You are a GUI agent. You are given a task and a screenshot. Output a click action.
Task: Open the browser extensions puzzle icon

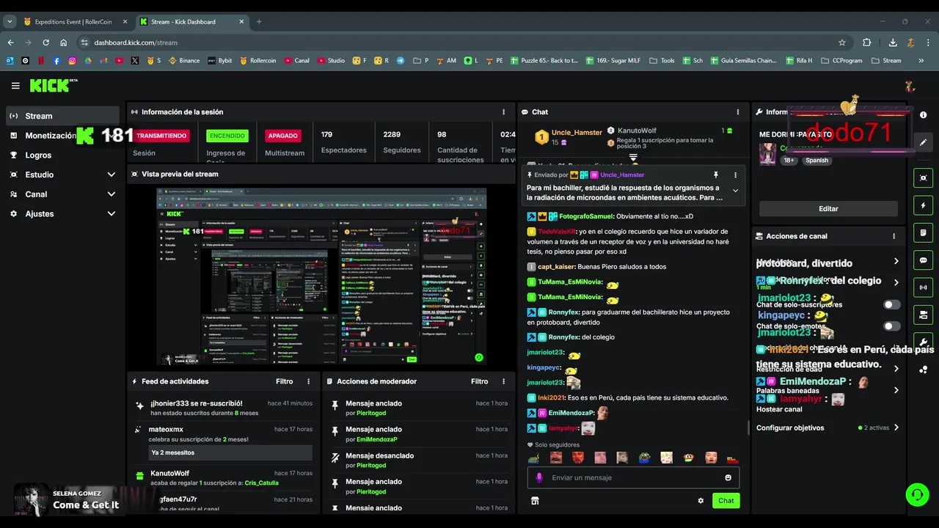(x=867, y=43)
